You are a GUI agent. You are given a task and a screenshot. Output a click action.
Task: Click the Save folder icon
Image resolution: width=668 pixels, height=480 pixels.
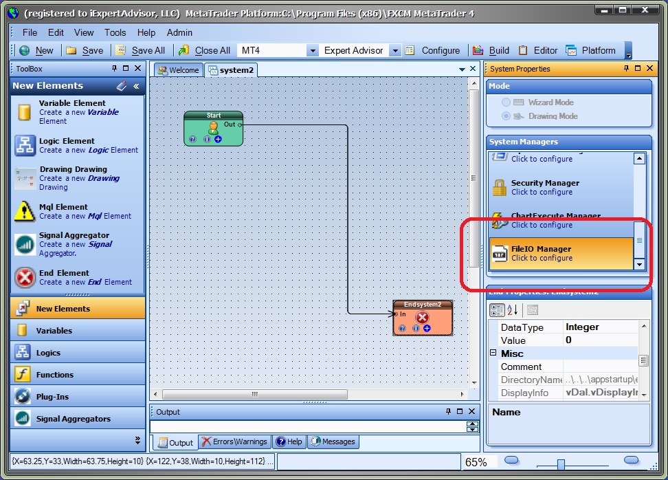(x=71, y=50)
